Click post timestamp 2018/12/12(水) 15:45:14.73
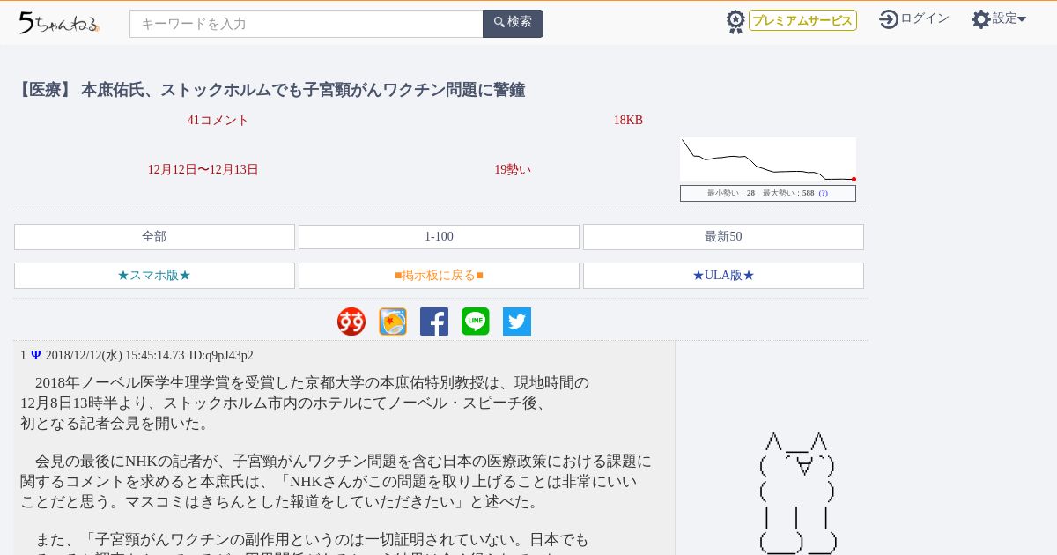The width and height of the screenshot is (1057, 555). tap(115, 356)
